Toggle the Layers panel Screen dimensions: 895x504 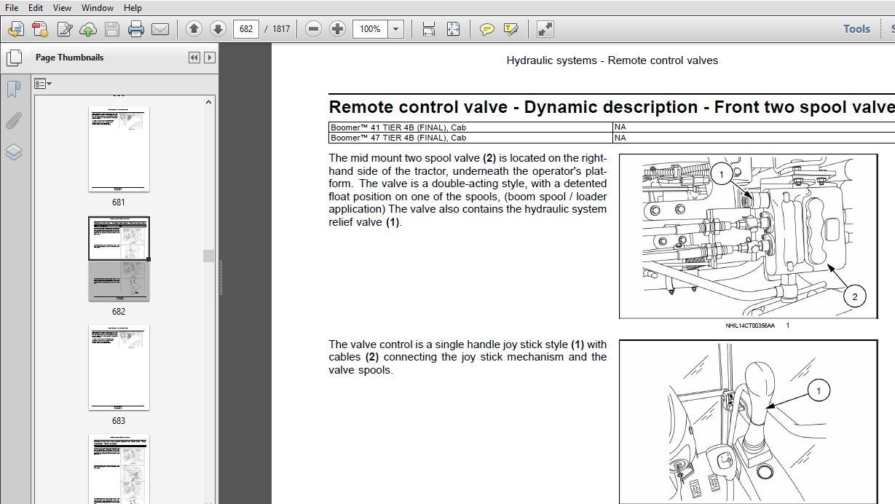(14, 152)
